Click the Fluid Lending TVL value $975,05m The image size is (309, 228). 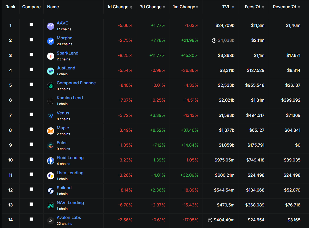(225, 160)
